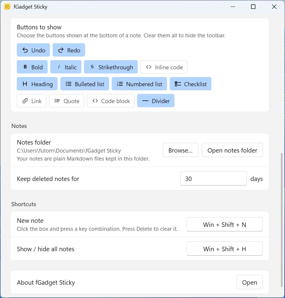Enable the Link button chip
This screenshot has width=285, height=298.
click(32, 101)
